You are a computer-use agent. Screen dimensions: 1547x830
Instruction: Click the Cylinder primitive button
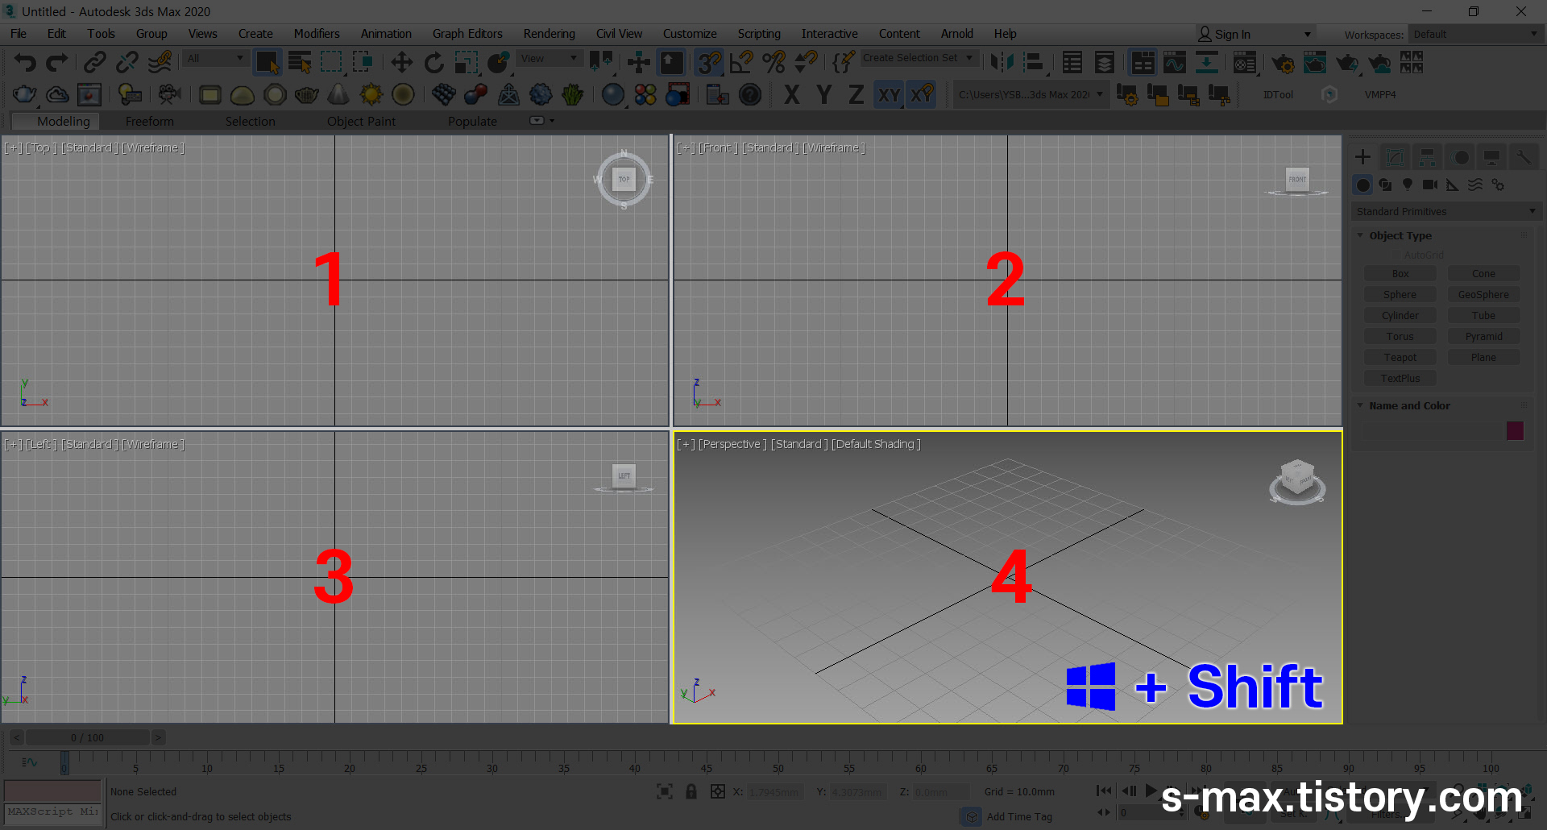point(1400,315)
